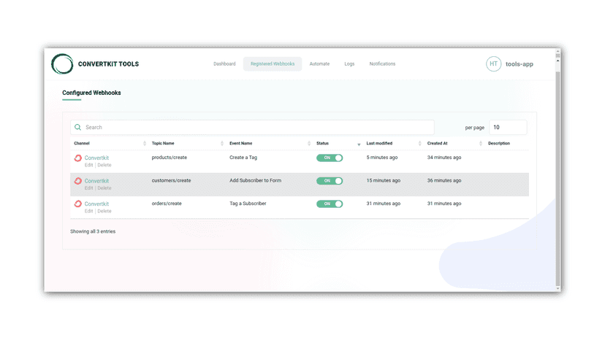Click '36 minutes ago' created cell

444,180
